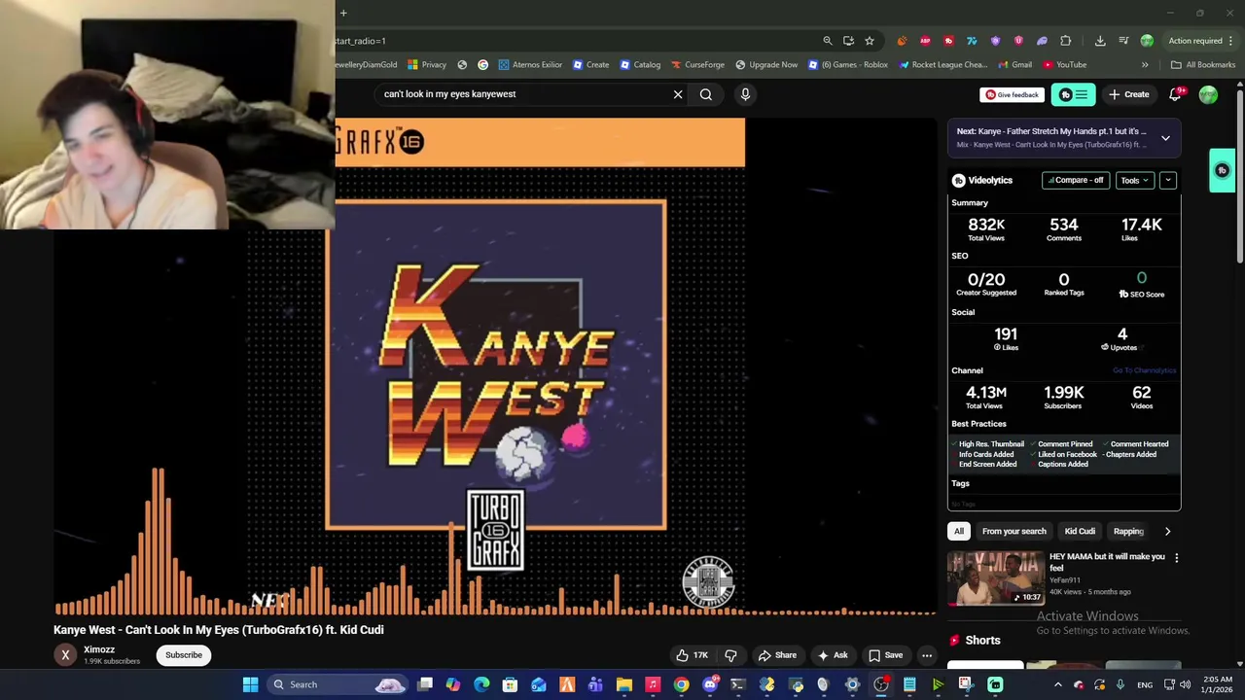Open Discord from taskbar
Screen dimensions: 1245x700
click(x=710, y=684)
